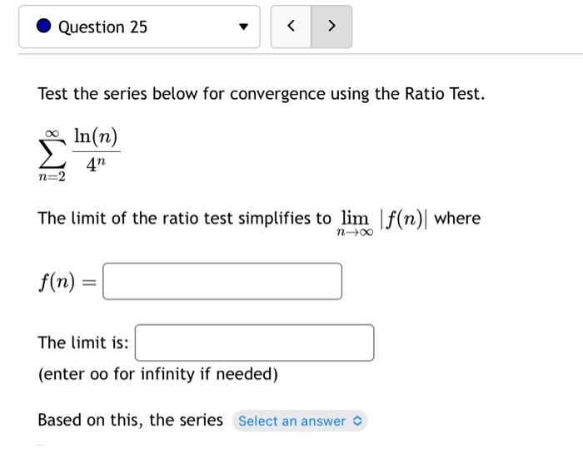Click the n→∞ subscript under lim
The height and width of the screenshot is (453, 583).
pos(355,233)
